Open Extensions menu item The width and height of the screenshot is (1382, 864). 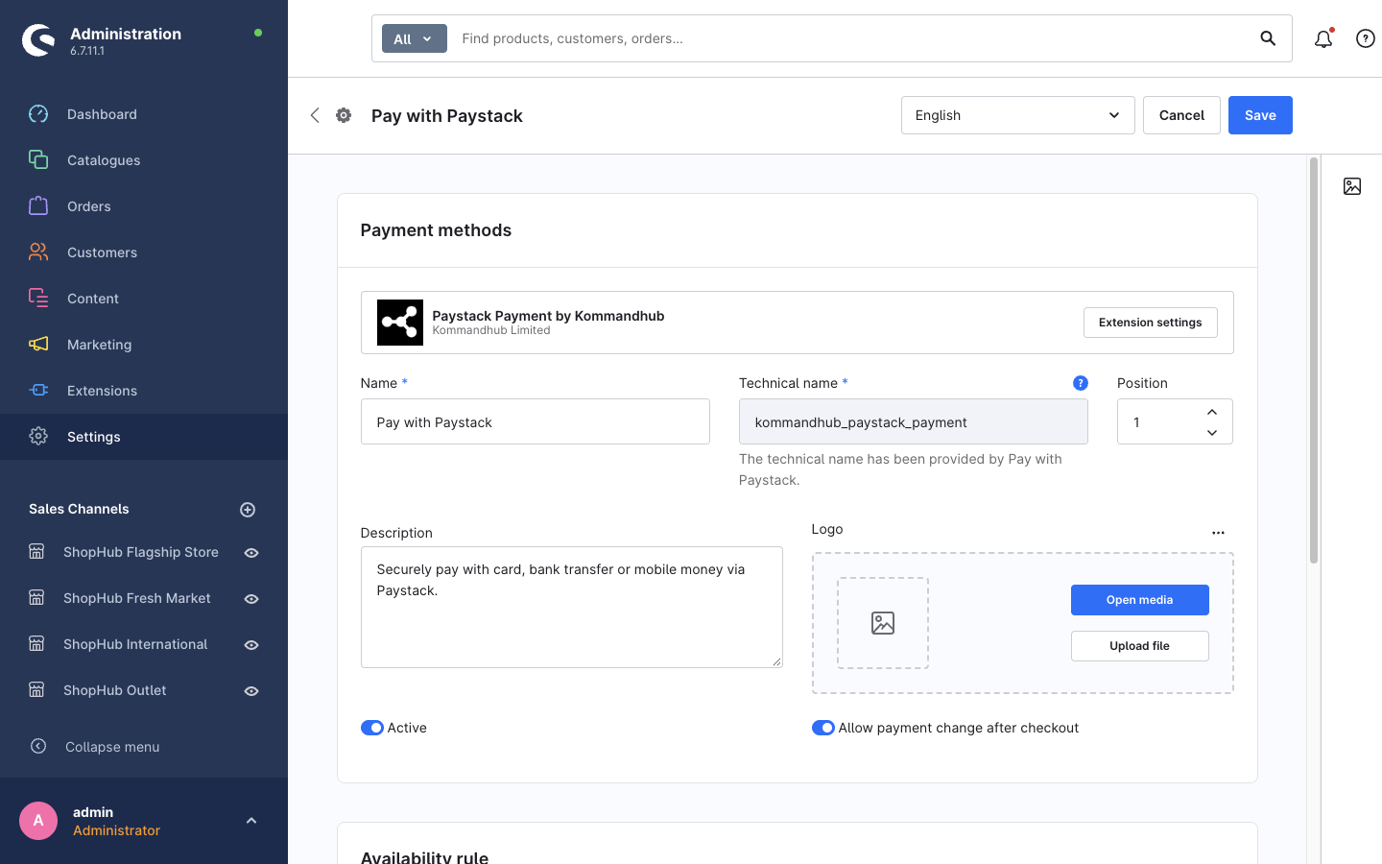click(x=144, y=391)
